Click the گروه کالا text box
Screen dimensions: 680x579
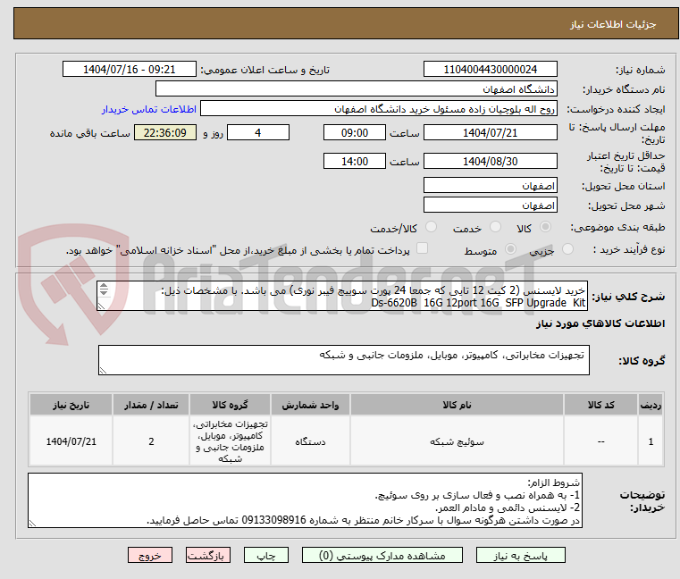(343, 360)
